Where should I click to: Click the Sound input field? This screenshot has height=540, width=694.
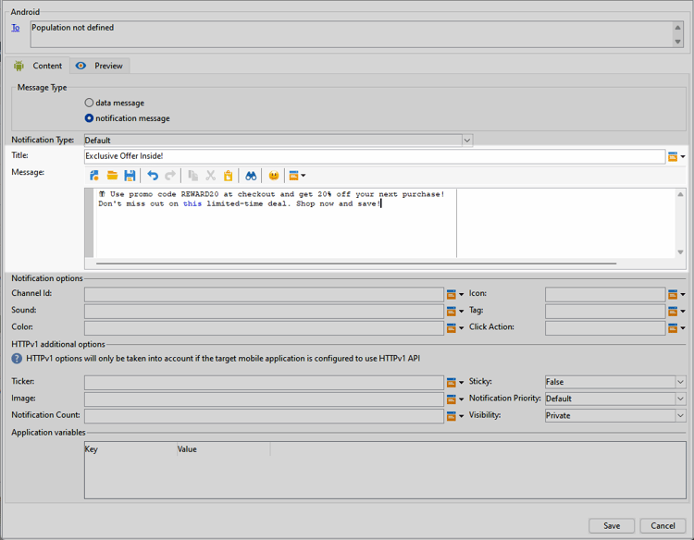pos(264,311)
